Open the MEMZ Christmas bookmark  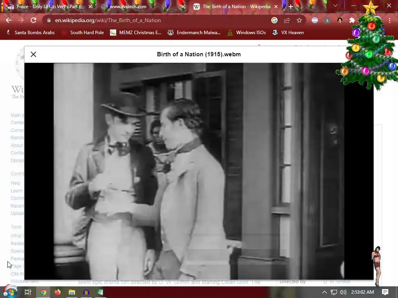[x=136, y=33]
